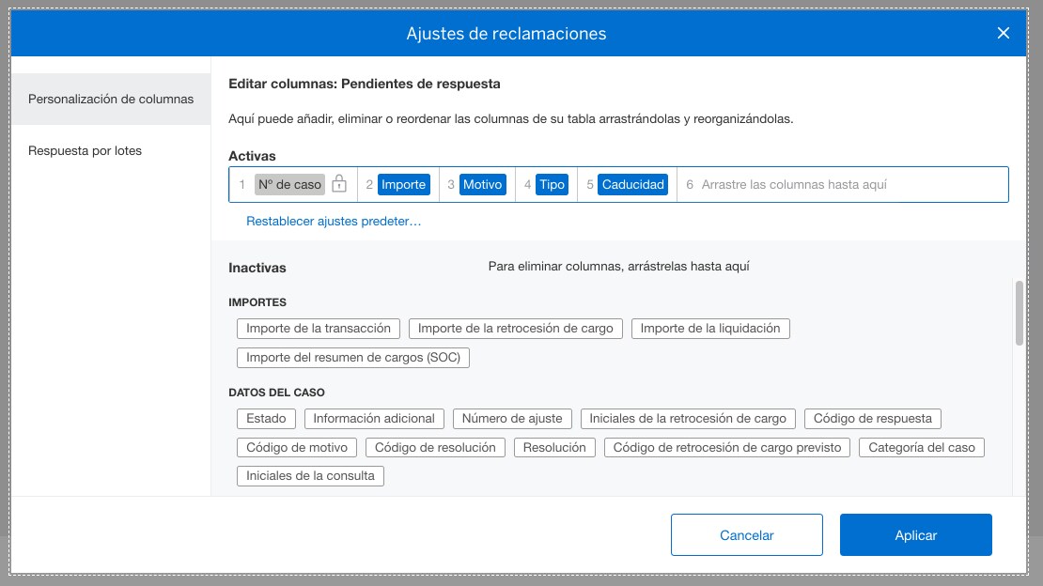Select the active Caducidad column chip
Screen dimensions: 1043x586
pos(633,184)
